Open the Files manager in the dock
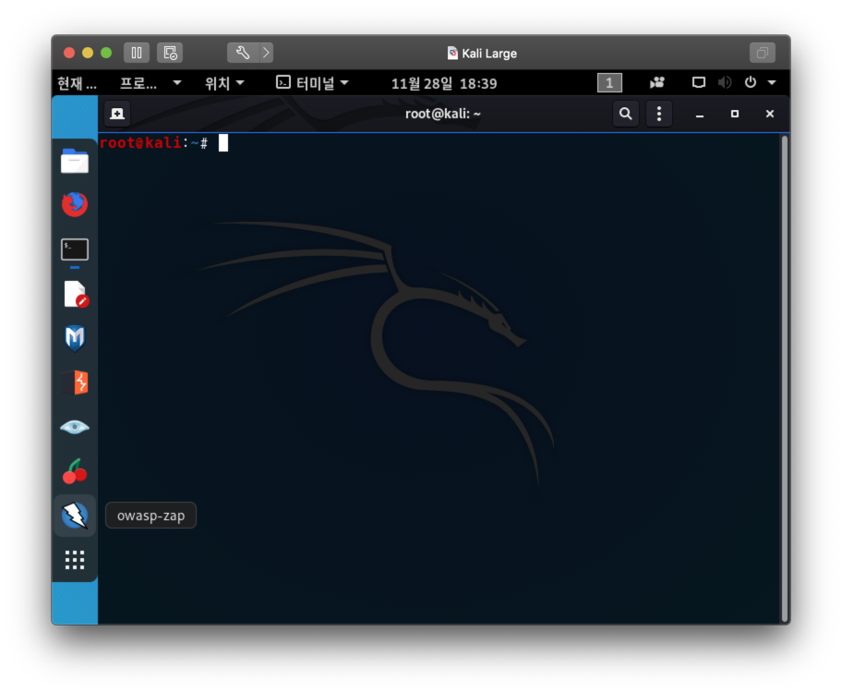 coord(75,161)
